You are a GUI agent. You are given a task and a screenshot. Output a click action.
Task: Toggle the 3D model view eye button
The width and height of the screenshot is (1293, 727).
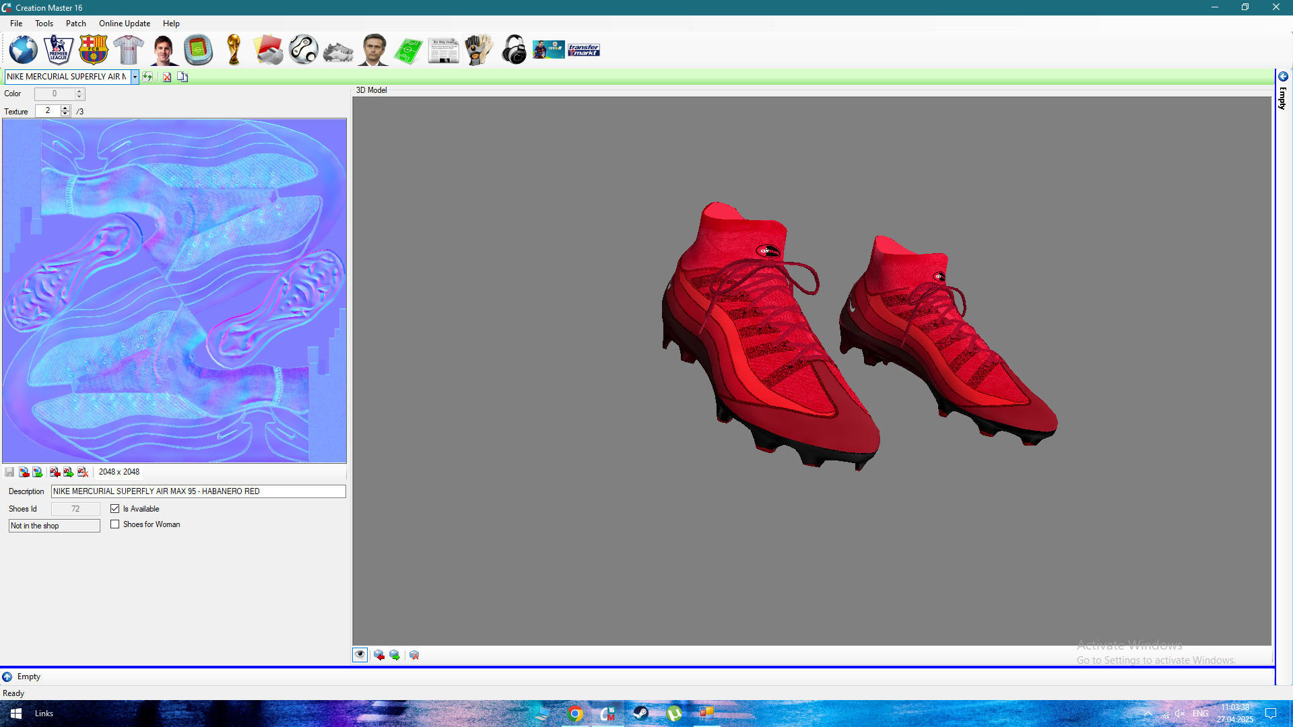coord(360,655)
